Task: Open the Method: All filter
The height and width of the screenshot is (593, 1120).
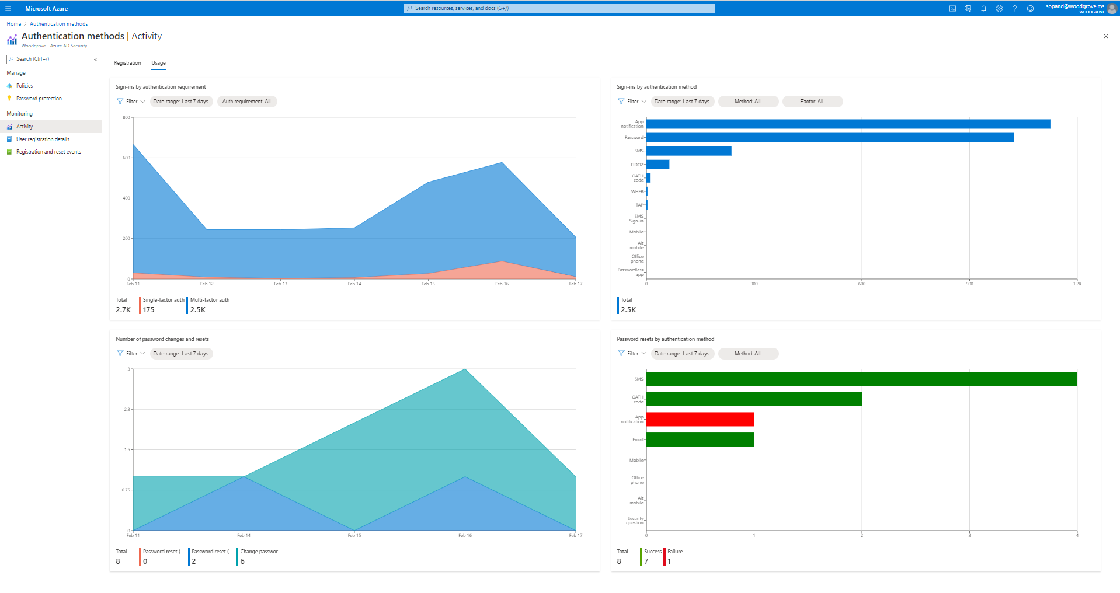Action: [x=748, y=101]
